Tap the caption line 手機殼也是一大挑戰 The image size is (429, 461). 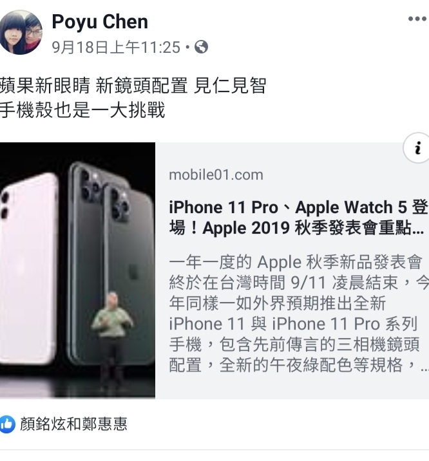coord(82,110)
